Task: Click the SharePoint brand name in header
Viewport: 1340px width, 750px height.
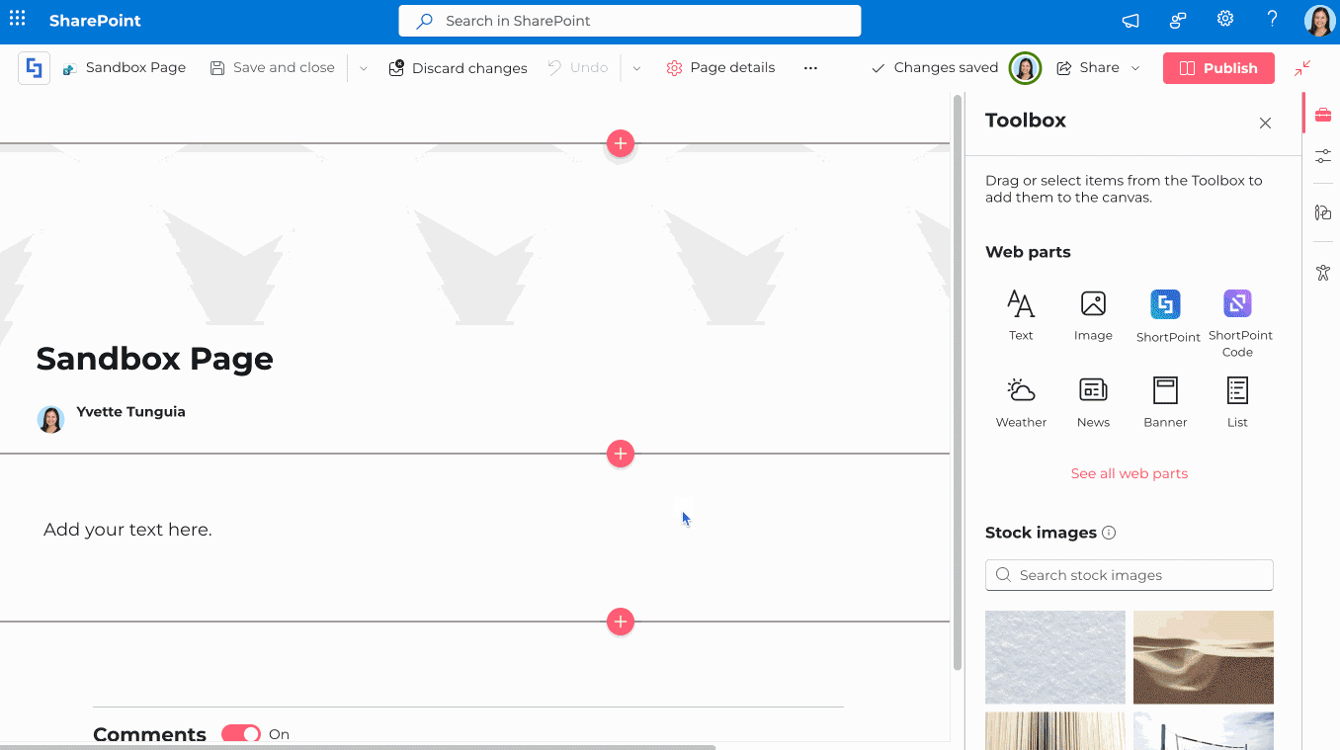Action: point(95,21)
